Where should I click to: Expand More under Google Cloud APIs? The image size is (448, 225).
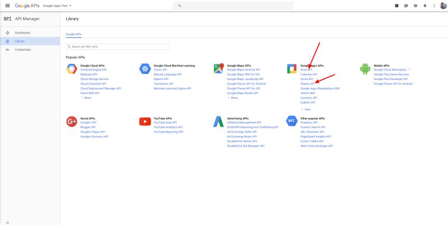[x=86, y=98]
